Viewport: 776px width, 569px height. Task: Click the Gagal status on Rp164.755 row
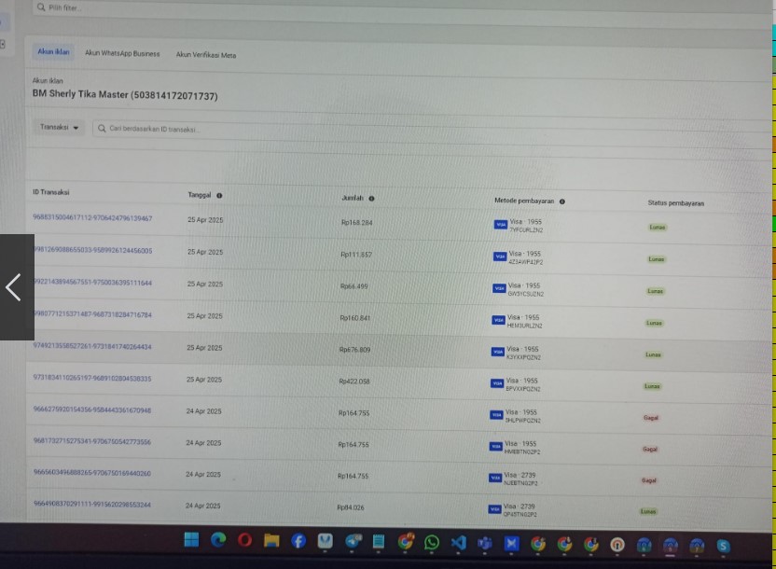pyautogui.click(x=650, y=418)
